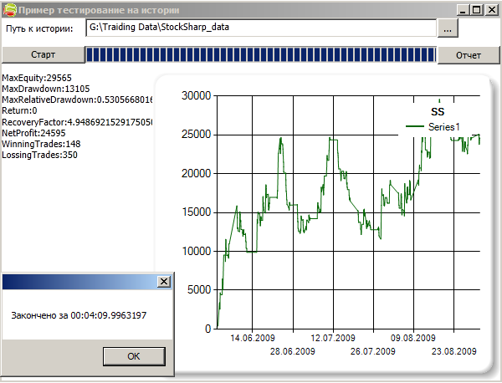Confirm the dialog with OK

point(134,355)
